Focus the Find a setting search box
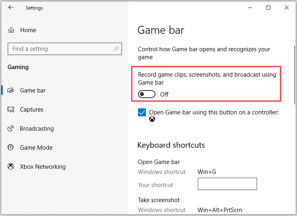Viewport: 297px width, 216px height. 64,49
